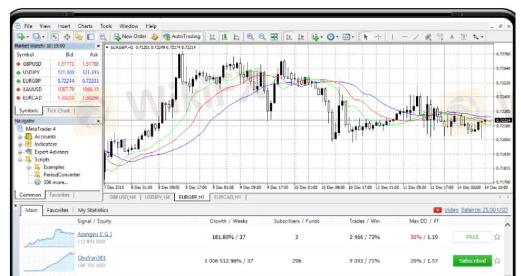The image size is (521, 276).
Task: Click the New Order toolbar button
Action: click(130, 37)
